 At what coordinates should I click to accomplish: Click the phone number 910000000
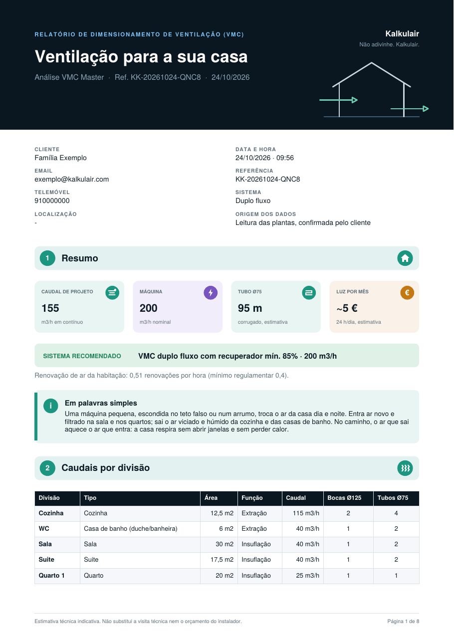tap(52, 201)
